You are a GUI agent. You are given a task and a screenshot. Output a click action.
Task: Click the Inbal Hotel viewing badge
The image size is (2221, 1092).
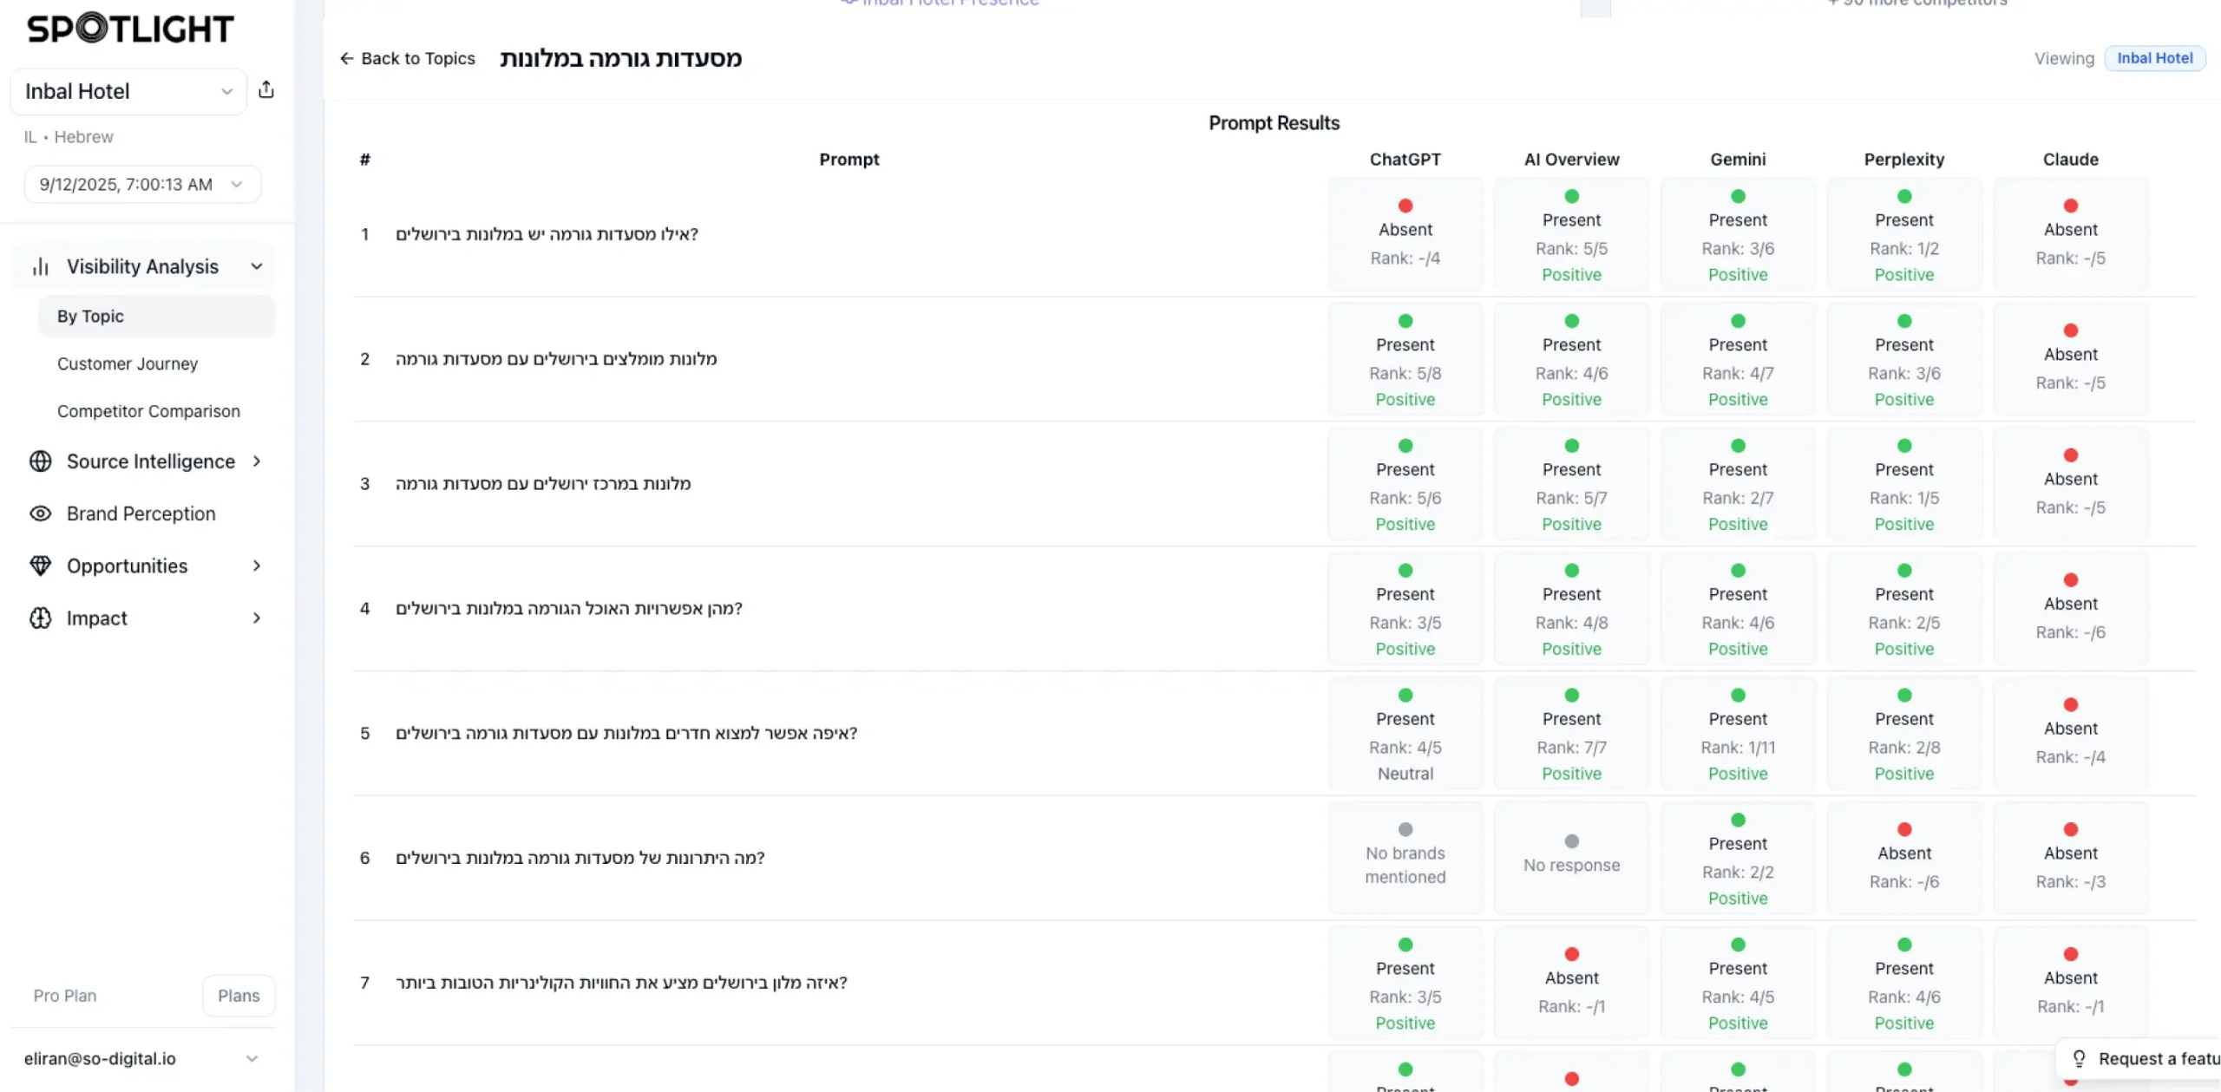(2154, 58)
